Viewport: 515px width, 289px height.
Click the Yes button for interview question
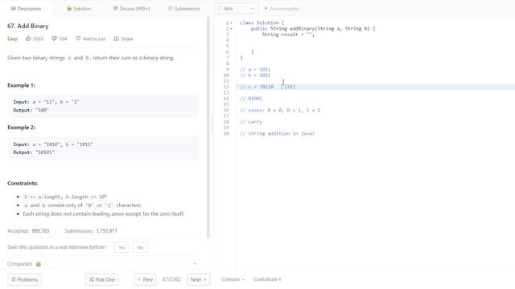(122, 247)
